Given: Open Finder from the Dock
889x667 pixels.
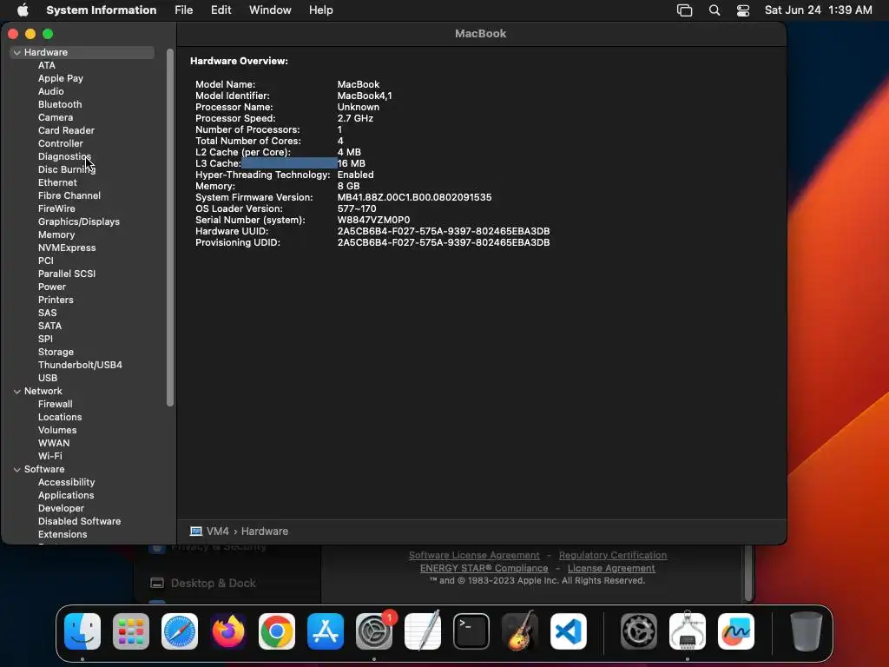Looking at the screenshot, I should coord(82,631).
